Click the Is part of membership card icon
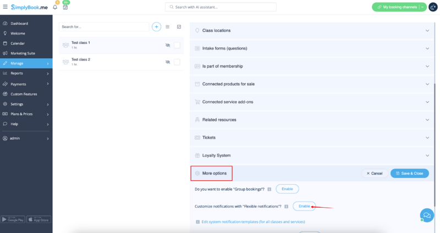 197,66
